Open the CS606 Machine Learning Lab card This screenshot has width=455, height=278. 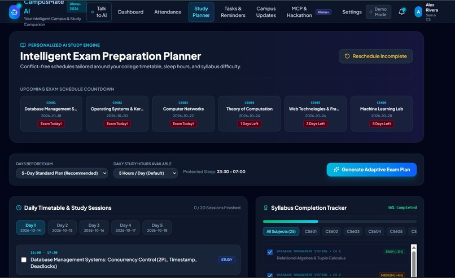pyautogui.click(x=382, y=114)
